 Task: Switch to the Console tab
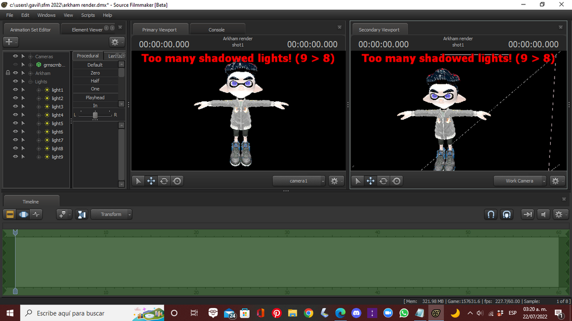(217, 29)
